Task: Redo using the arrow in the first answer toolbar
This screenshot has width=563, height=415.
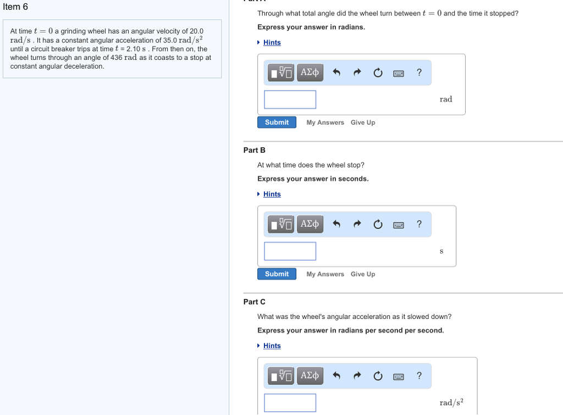Action: click(357, 72)
